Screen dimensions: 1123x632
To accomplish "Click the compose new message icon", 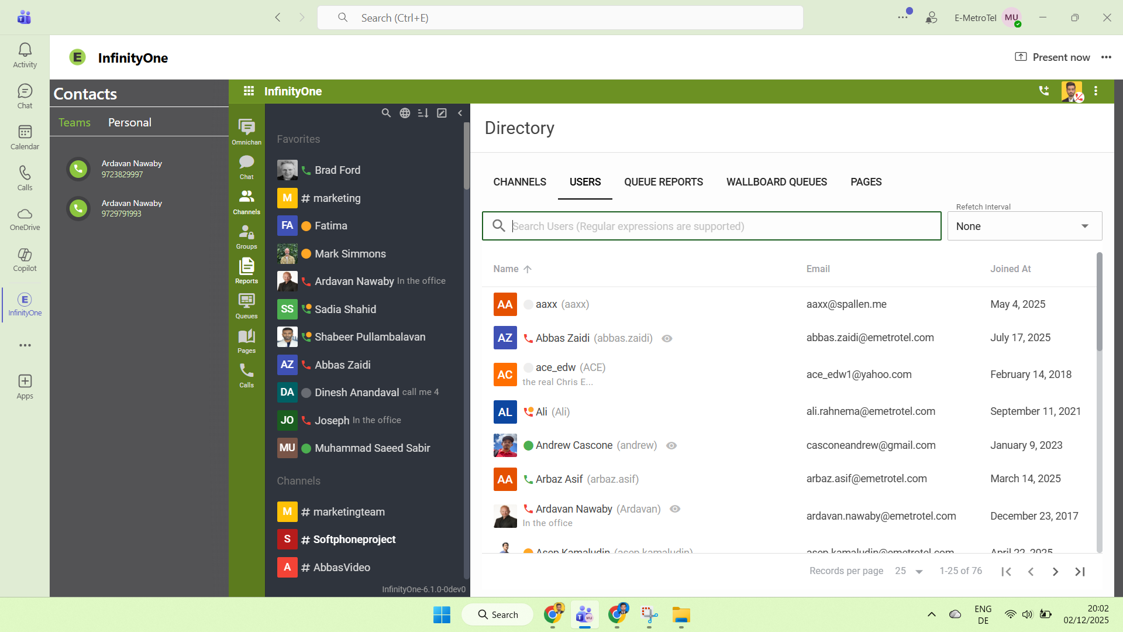I will [x=442, y=113].
